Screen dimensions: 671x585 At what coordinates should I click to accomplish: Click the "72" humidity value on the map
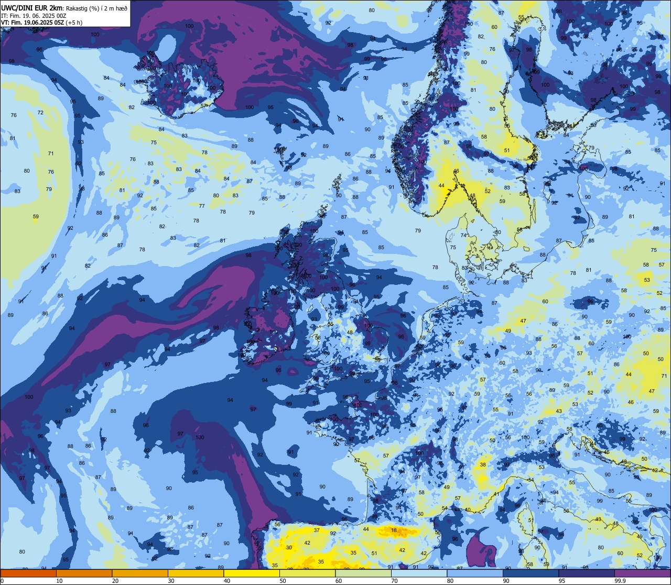[x=40, y=113]
